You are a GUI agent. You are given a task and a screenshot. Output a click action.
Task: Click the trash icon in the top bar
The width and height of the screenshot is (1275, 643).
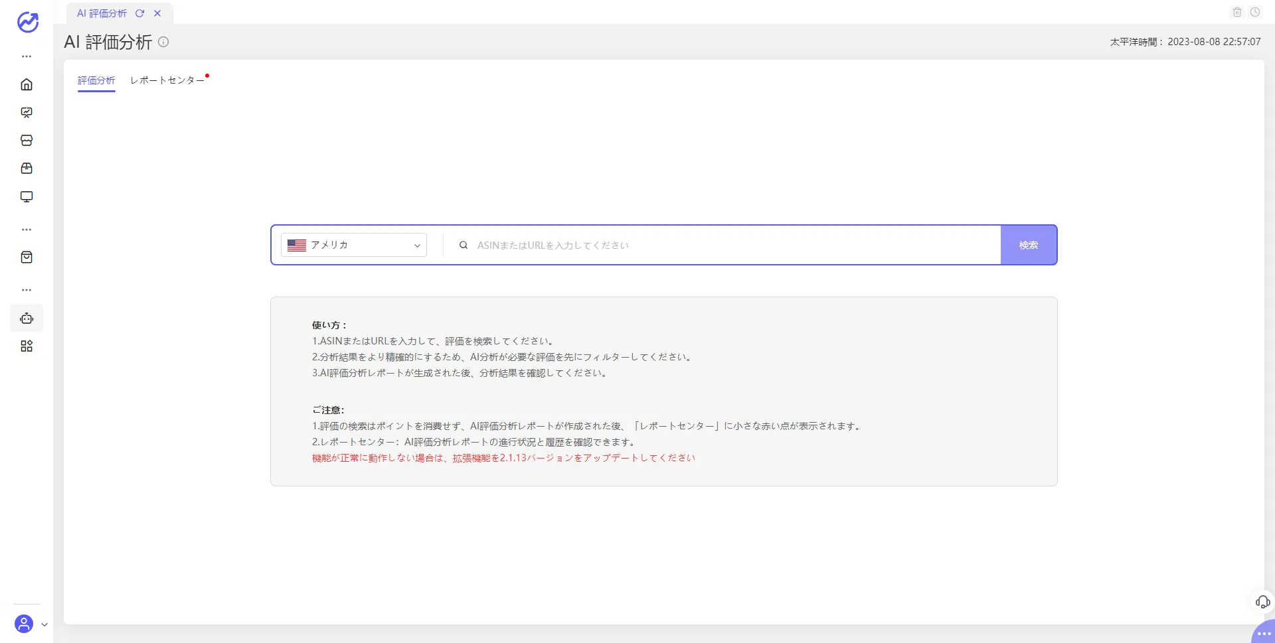(1237, 12)
